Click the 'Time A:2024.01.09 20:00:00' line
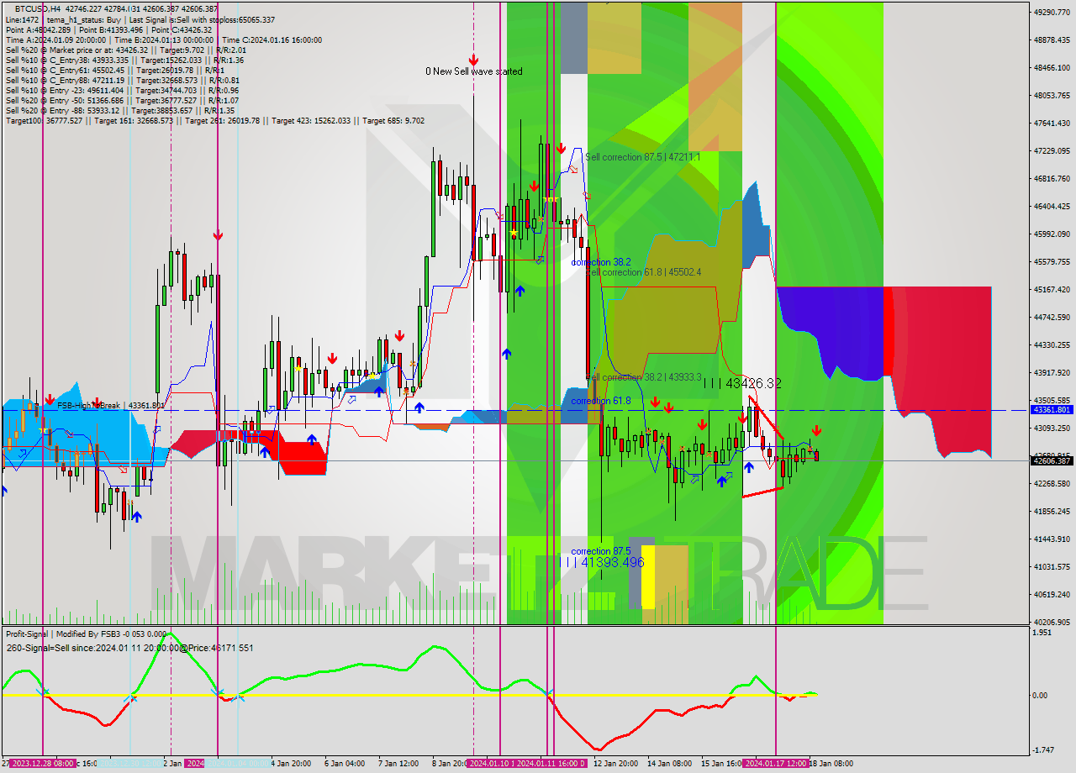The image size is (1076, 773). [x=55, y=39]
